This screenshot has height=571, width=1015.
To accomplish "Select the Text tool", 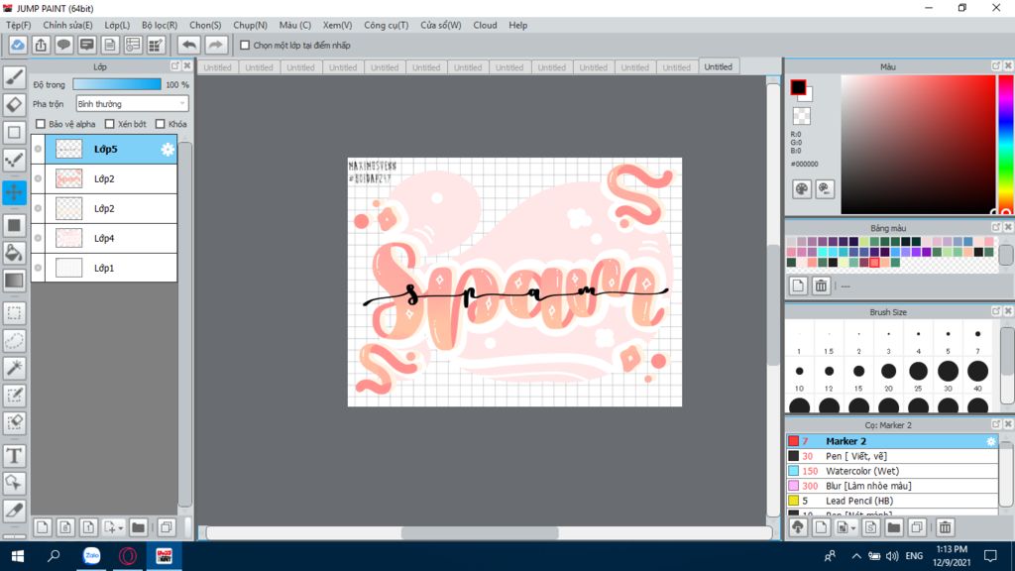I will (x=14, y=456).
